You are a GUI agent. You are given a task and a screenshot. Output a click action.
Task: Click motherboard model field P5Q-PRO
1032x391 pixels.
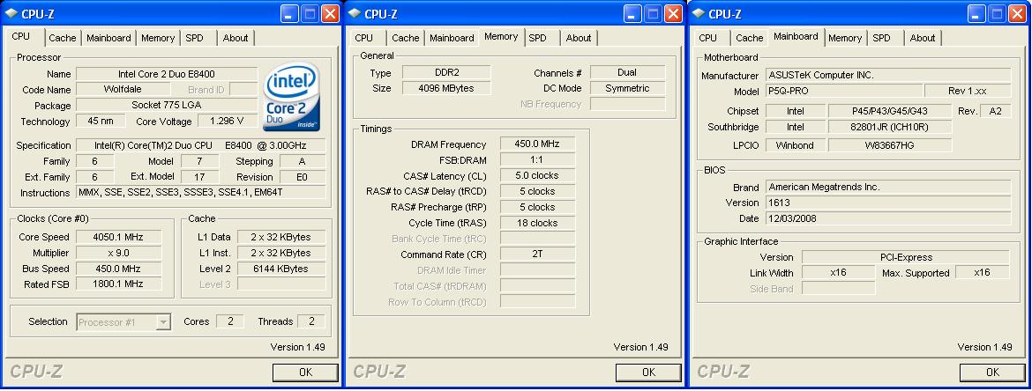843,92
